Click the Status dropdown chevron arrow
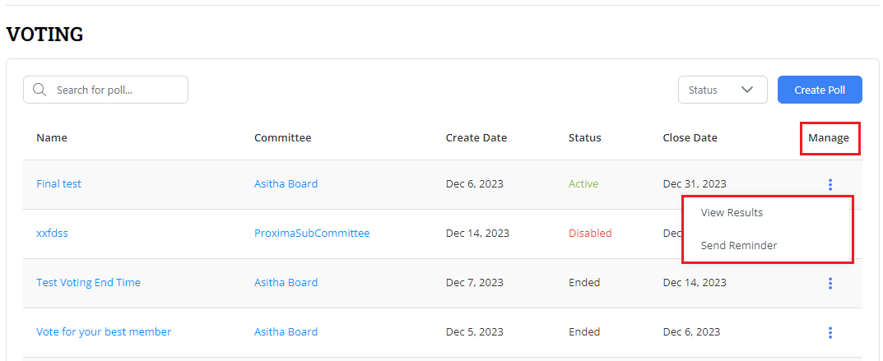Viewport: 883px width, 361px height. tap(748, 90)
